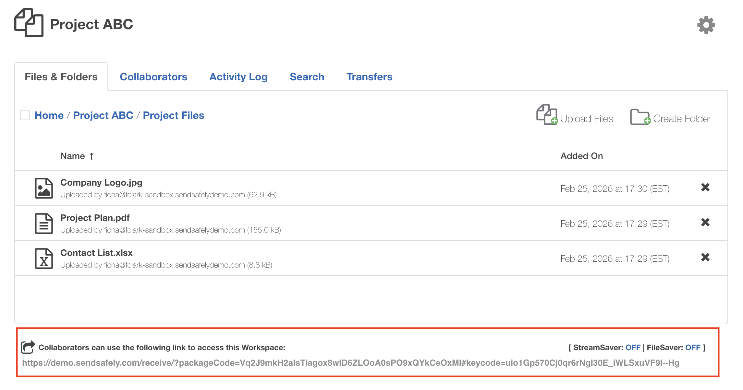Delete Company Logo.jpg with X icon
This screenshot has height=390, width=743.
(705, 188)
